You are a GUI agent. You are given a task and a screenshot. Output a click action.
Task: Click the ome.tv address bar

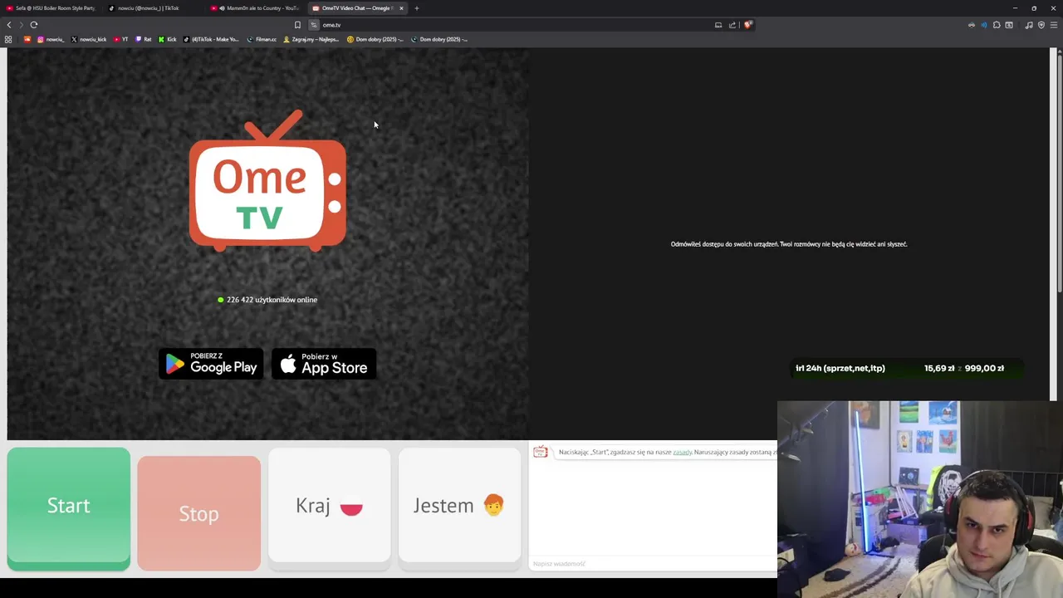pyautogui.click(x=515, y=25)
